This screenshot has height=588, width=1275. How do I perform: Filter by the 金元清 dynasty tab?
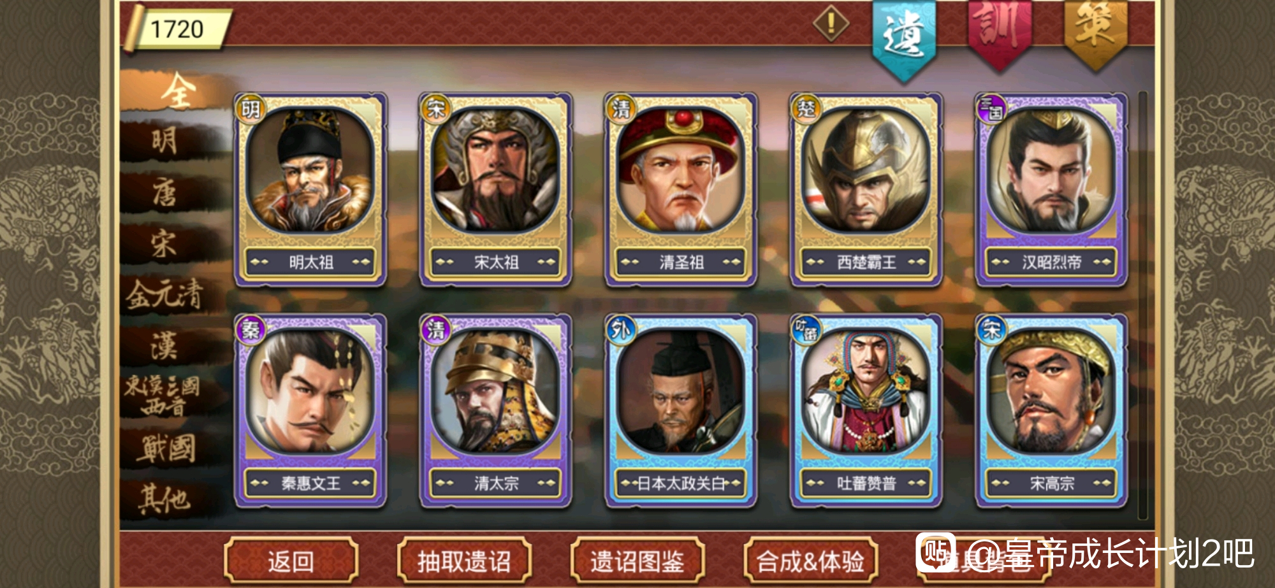[164, 295]
